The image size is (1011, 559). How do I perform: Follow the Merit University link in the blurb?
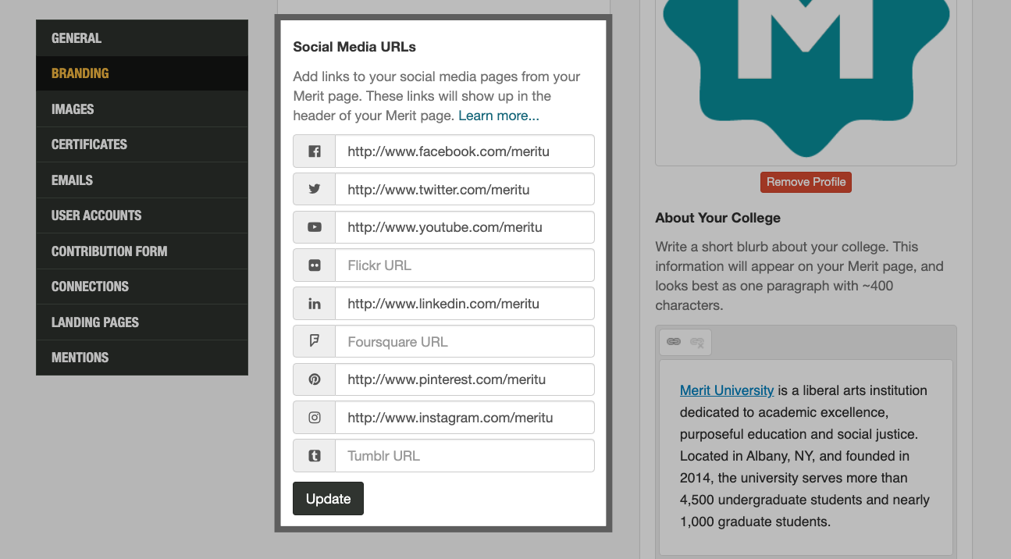726,390
